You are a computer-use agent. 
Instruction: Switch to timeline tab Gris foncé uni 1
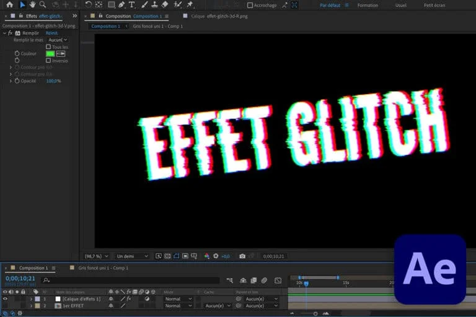tap(104, 268)
